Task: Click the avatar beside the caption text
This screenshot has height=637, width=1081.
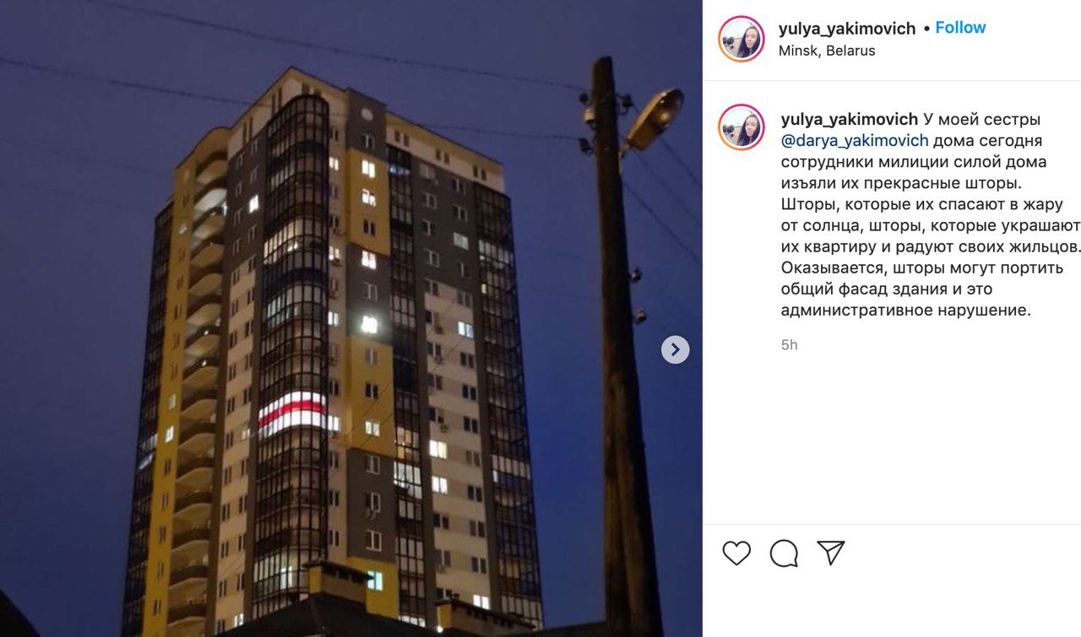Action: coord(741,127)
